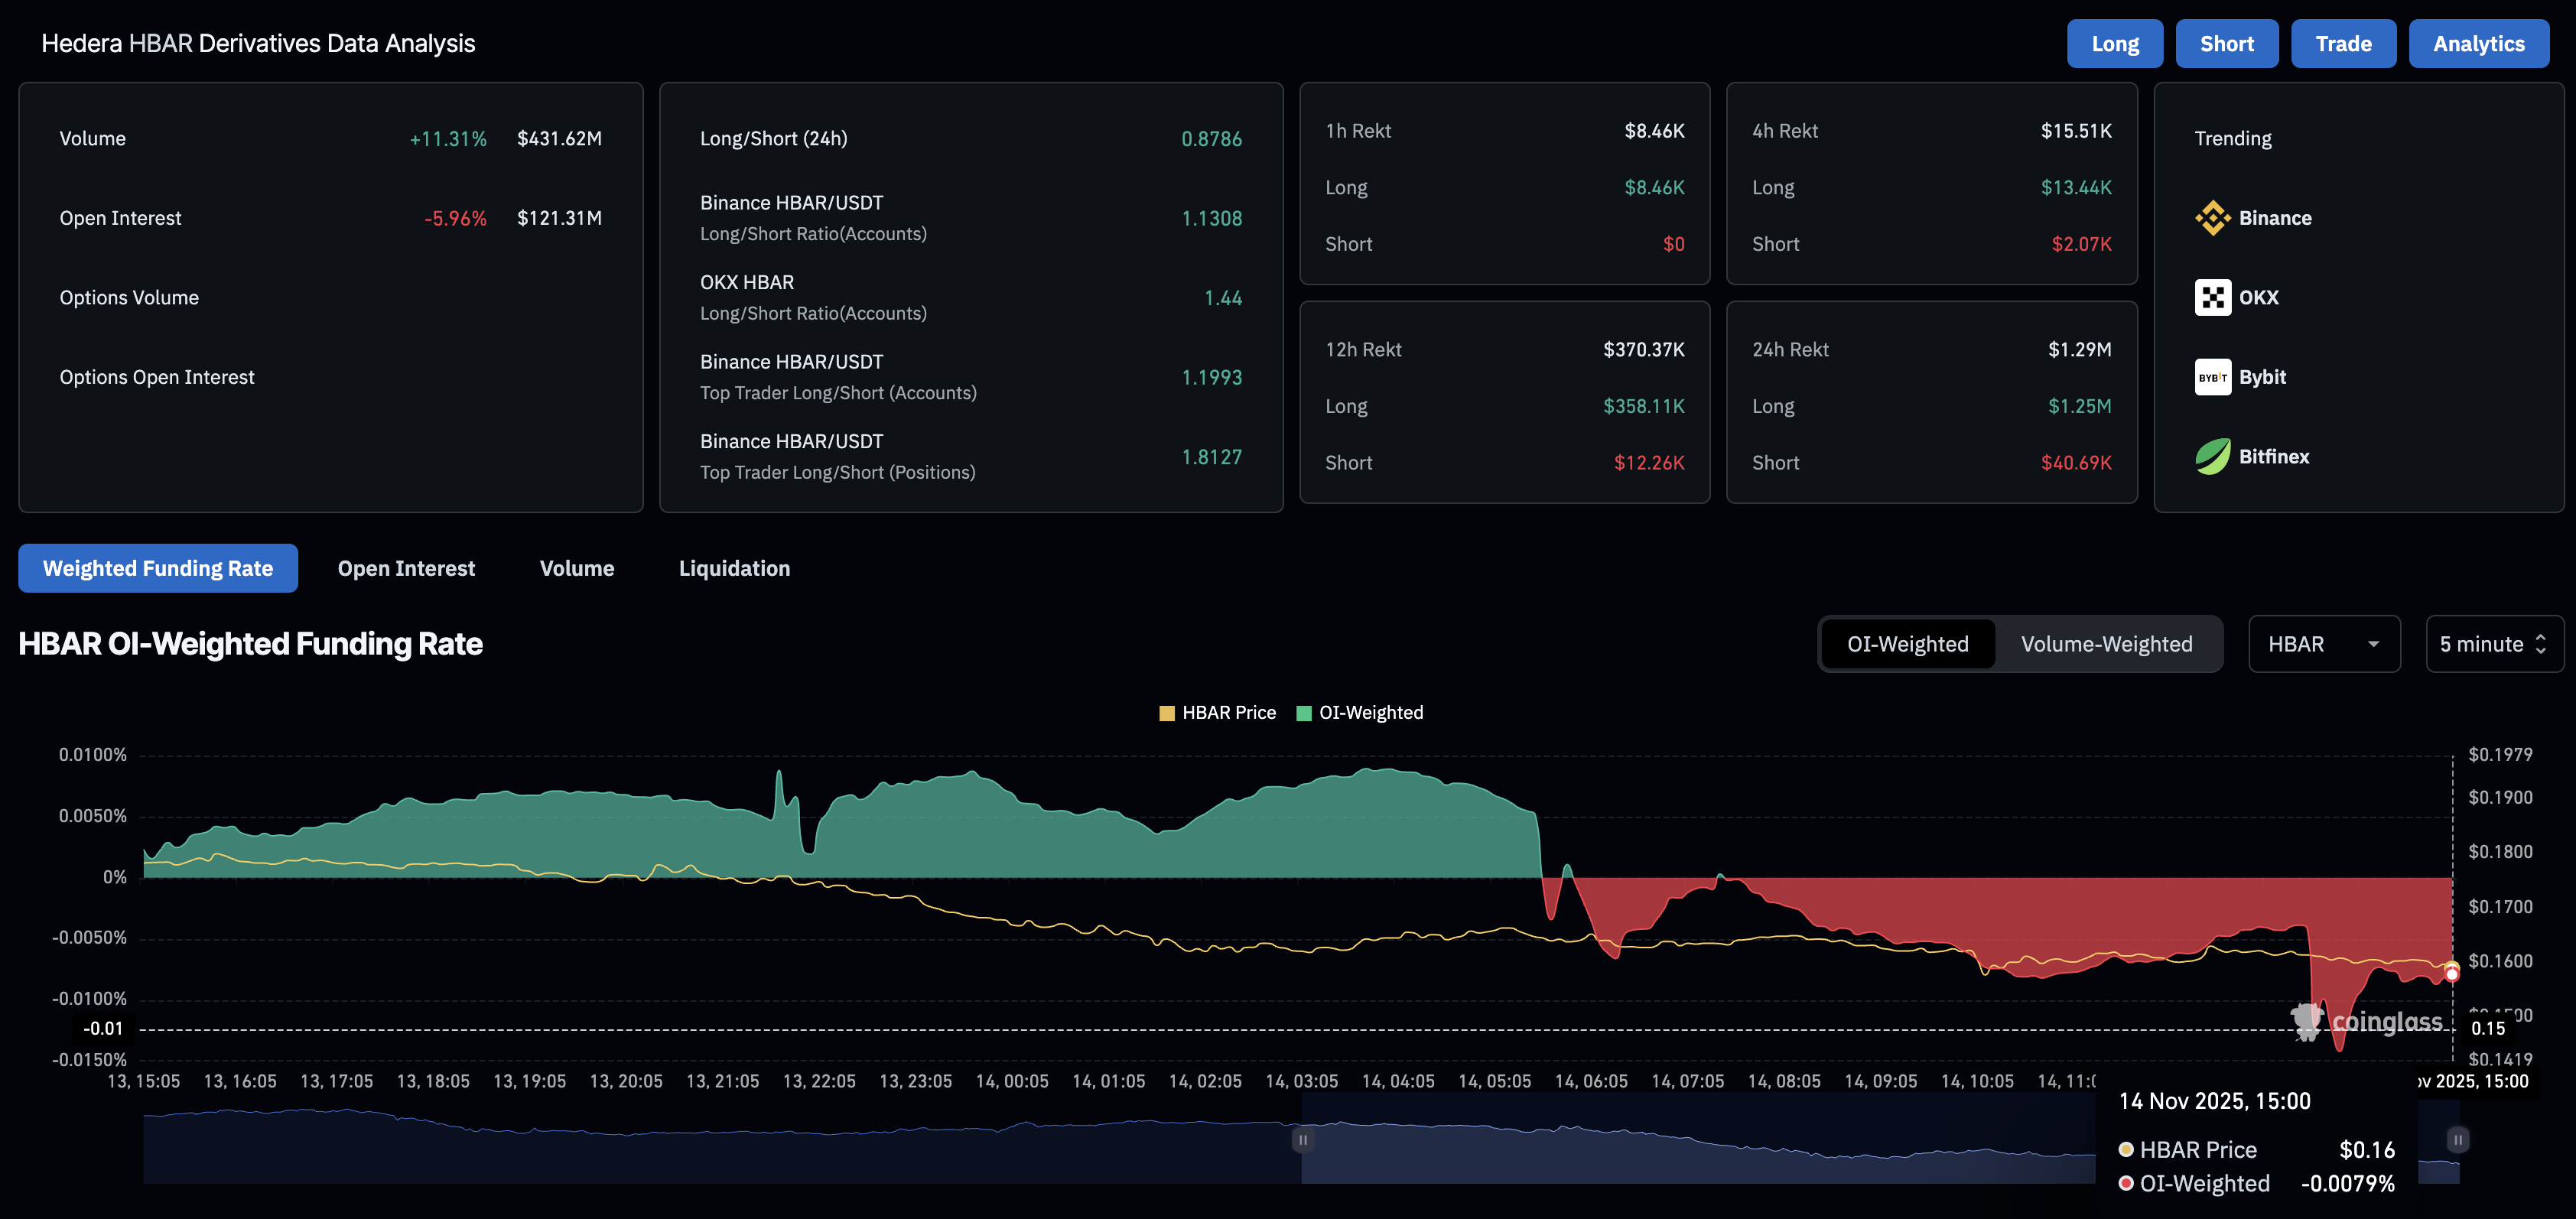
Task: Click the Bitfinex leaf logo icon
Action: (2212, 457)
